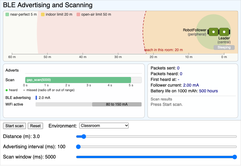Click the Follower current 2.00 mA value
Viewport: 241px width, 166px height.
coord(191,85)
